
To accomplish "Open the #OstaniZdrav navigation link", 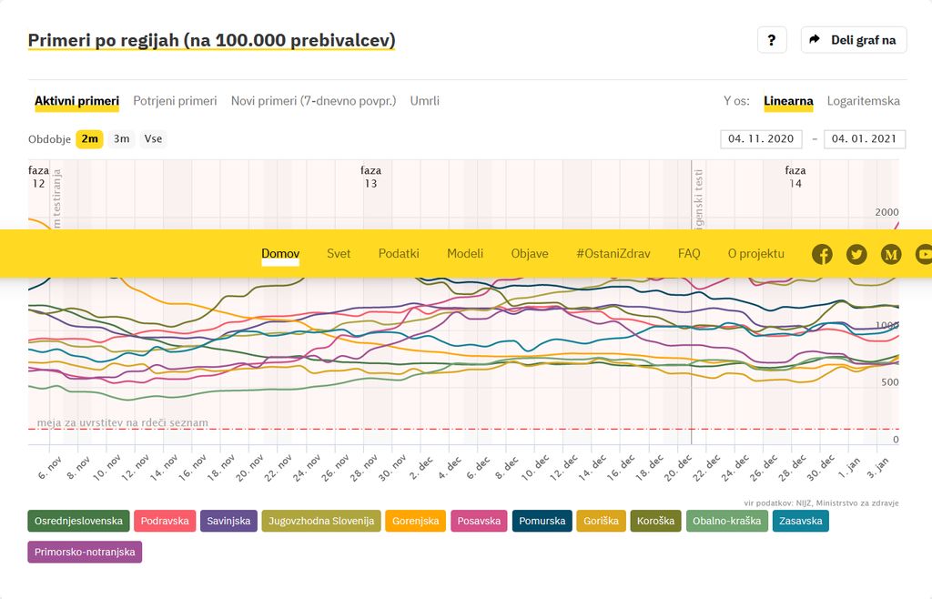I will [613, 254].
